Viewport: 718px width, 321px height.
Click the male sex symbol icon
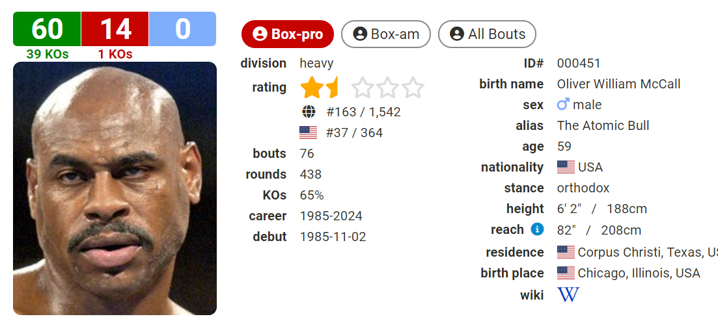(x=563, y=105)
